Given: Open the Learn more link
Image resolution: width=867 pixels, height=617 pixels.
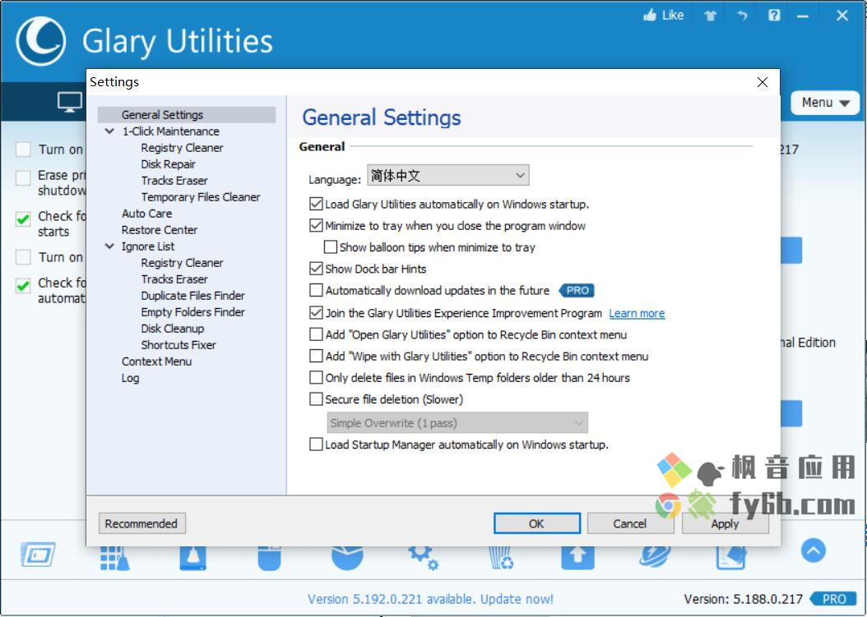Looking at the screenshot, I should (637, 314).
